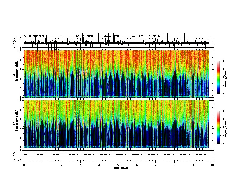Click the "station=ITK" header text
Screen dimensions: 239x185
pos(111,36)
